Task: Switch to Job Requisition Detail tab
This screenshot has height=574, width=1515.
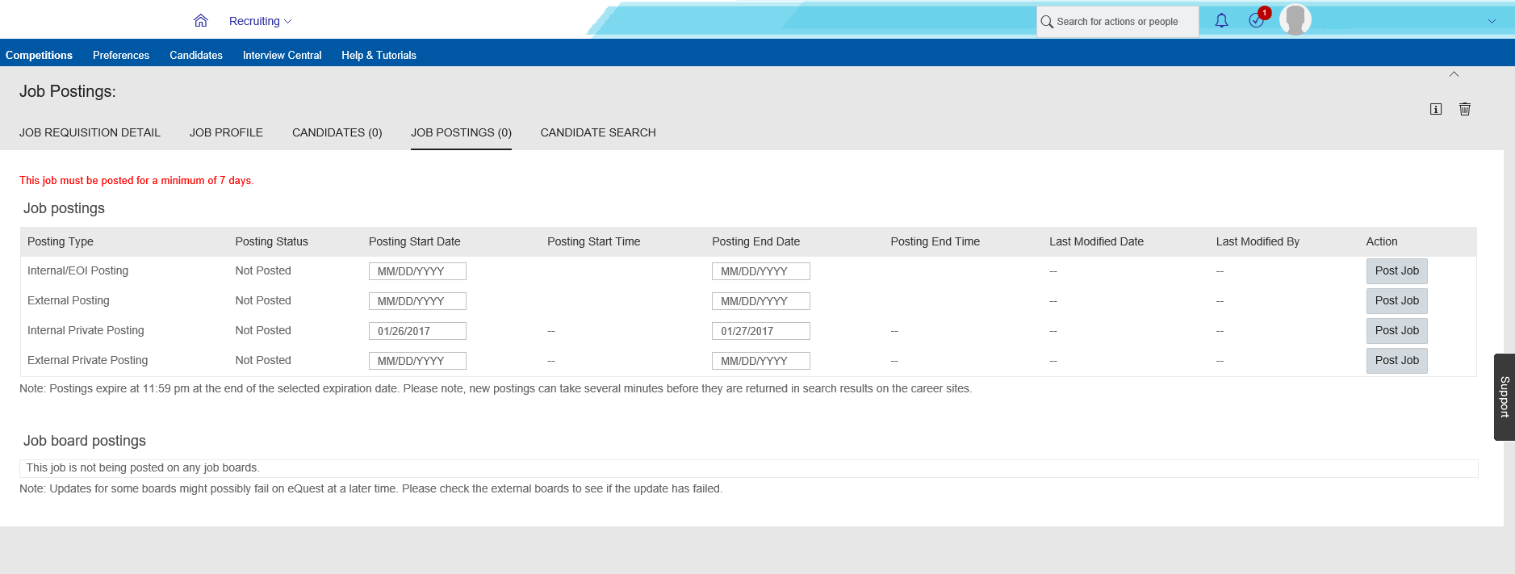Action: click(90, 132)
